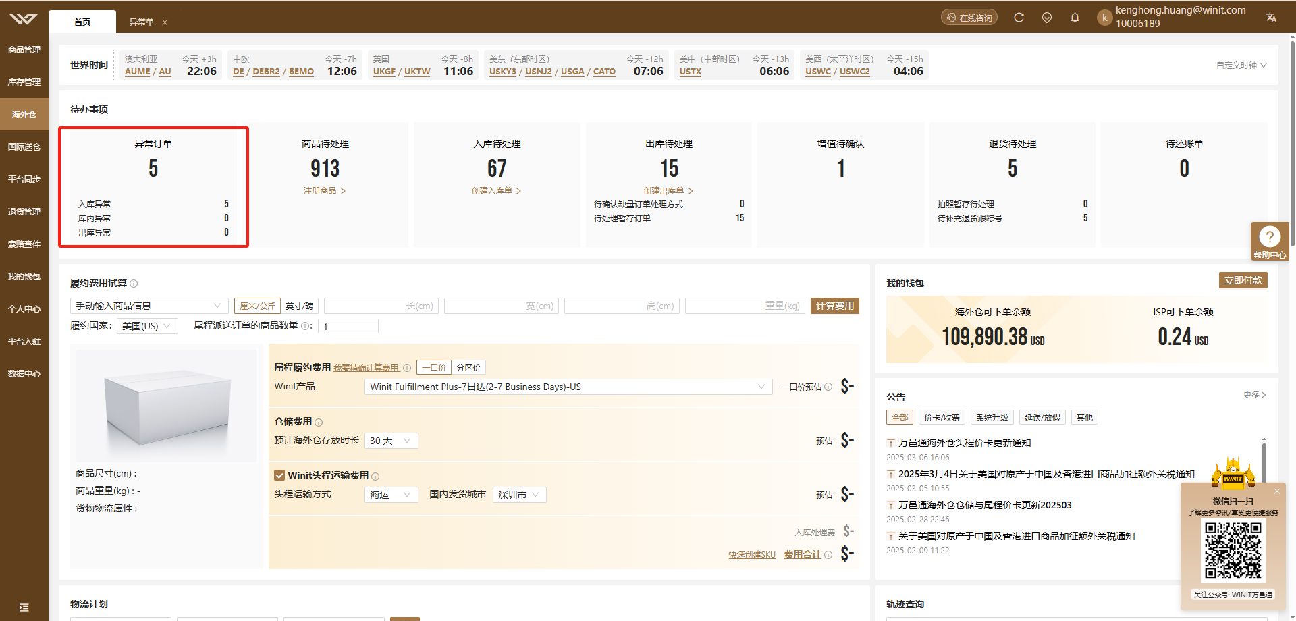Open 国内发货城市 深圳市 dropdown
This screenshot has width=1296, height=621.
(520, 495)
